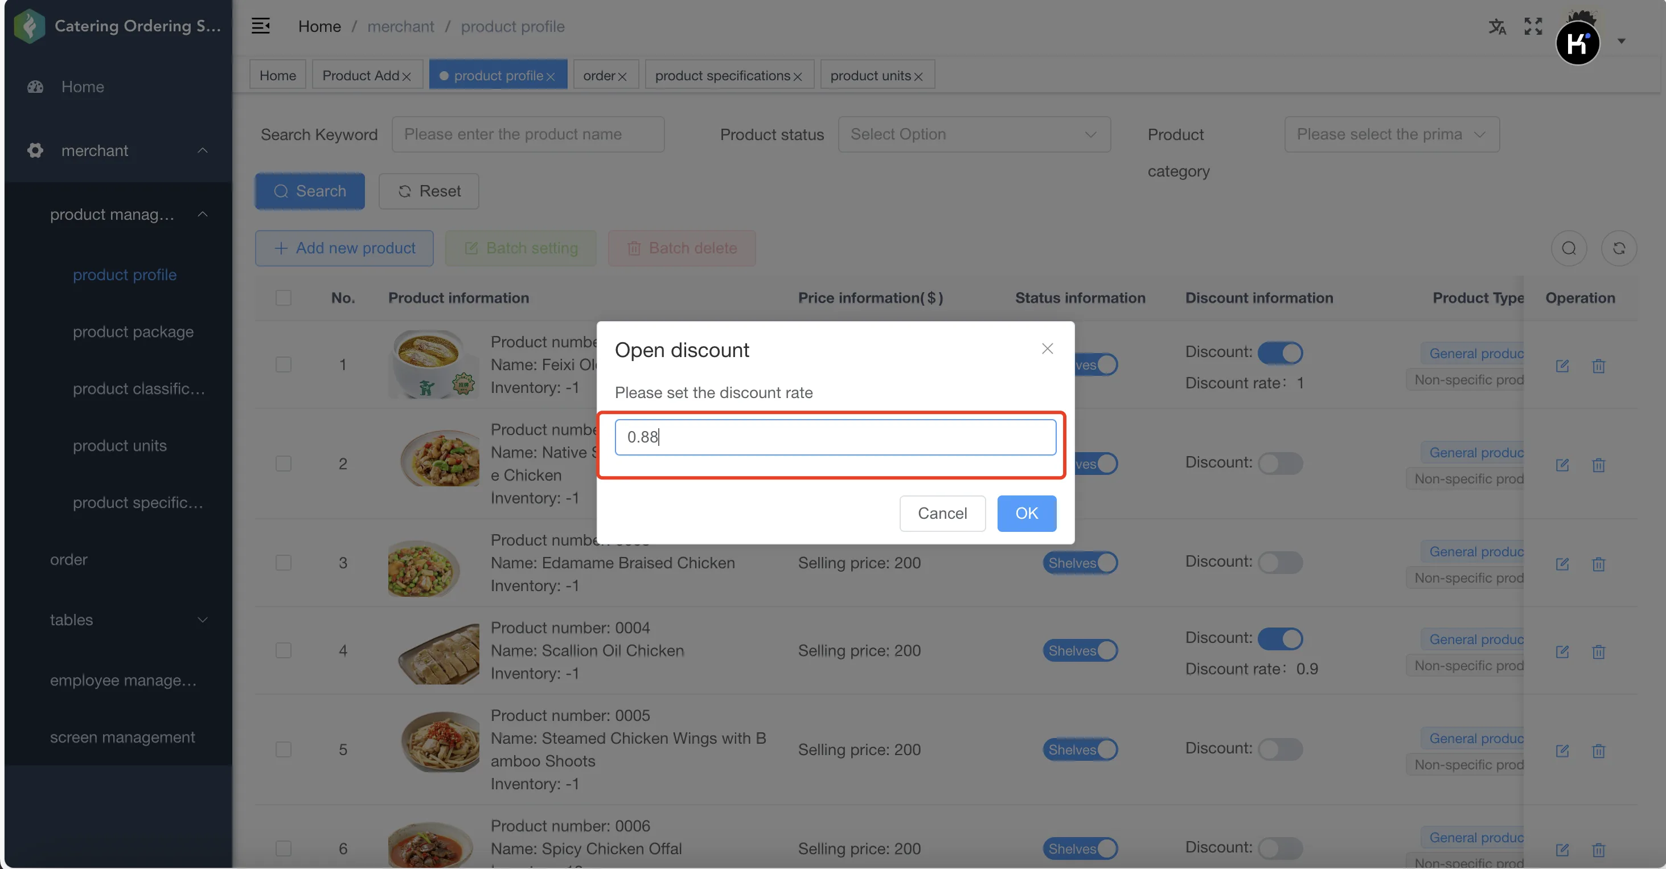Check the row 5 checkbox
The width and height of the screenshot is (1666, 869).
point(284,750)
